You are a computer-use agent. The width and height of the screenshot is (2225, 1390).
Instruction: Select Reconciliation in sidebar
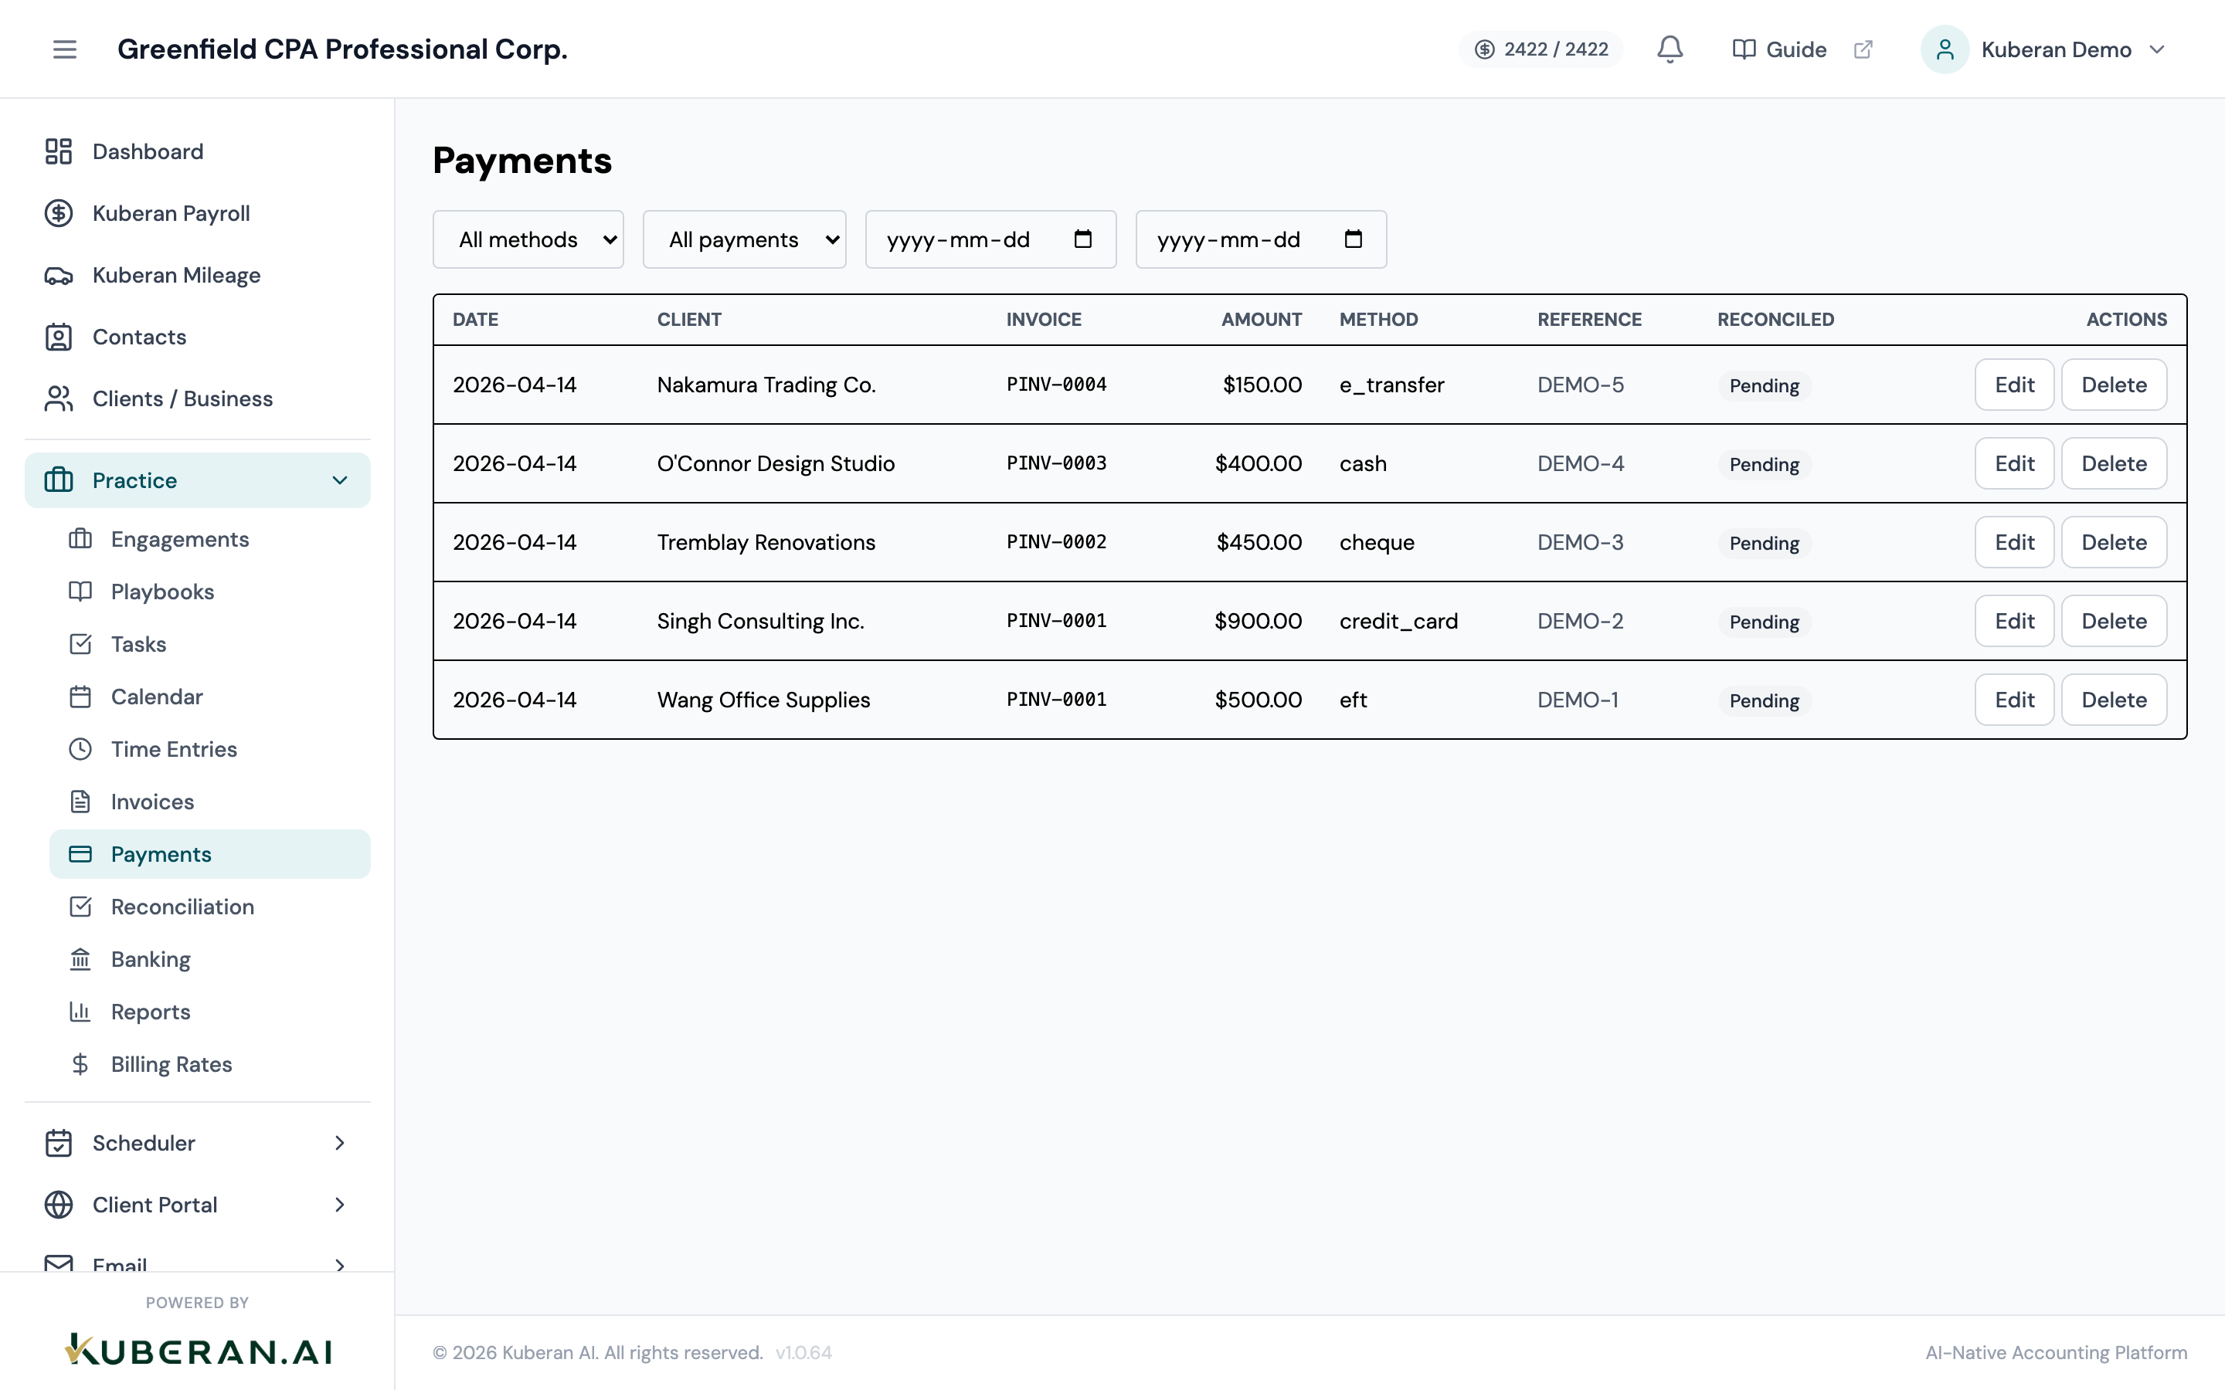point(209,907)
